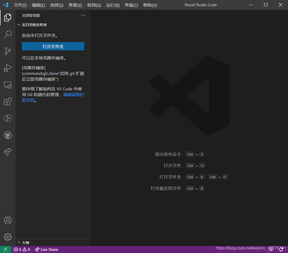Click the 打开文件夹 button
Viewport: 288px width, 253px height.
coord(53,46)
